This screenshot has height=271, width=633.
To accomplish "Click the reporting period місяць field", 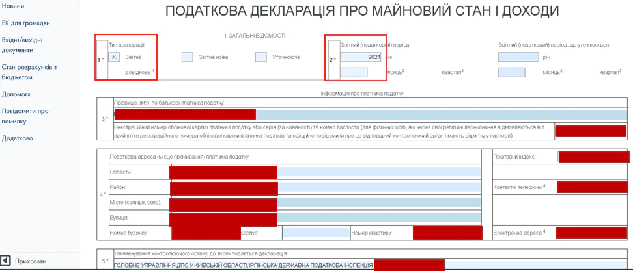I will click(354, 72).
